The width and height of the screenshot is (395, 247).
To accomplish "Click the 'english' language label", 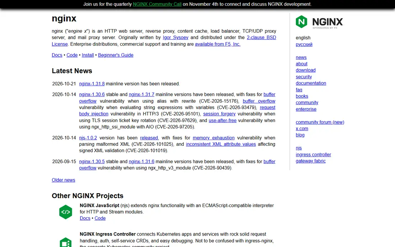I will [303, 38].
